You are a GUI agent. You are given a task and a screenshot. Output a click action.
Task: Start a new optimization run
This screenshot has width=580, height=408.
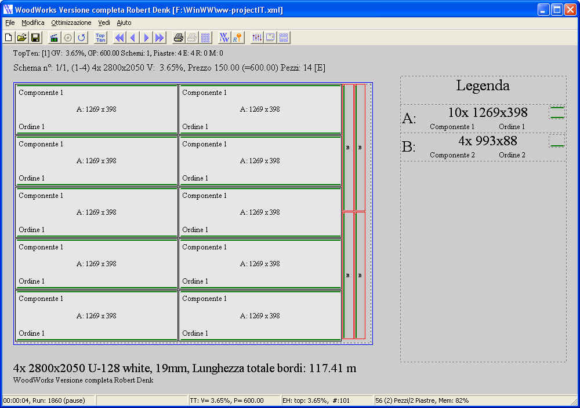tap(53, 37)
